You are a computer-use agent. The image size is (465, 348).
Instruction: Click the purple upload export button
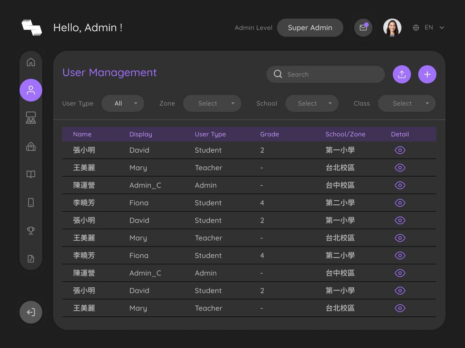402,74
